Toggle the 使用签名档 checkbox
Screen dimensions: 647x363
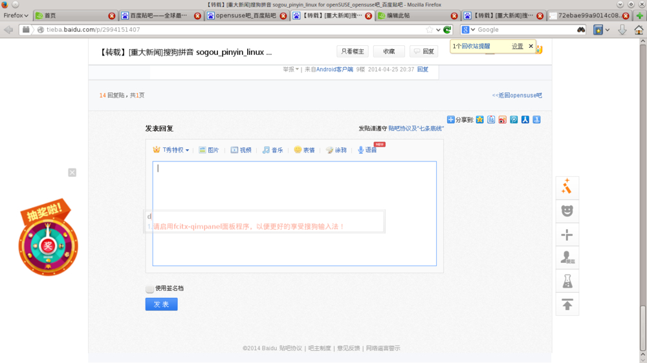149,289
